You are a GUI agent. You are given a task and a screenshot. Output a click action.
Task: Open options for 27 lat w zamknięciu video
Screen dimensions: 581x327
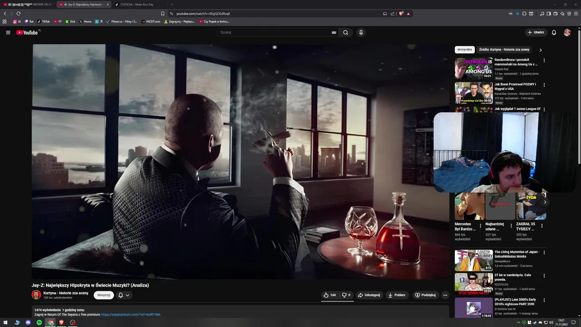[544, 275]
